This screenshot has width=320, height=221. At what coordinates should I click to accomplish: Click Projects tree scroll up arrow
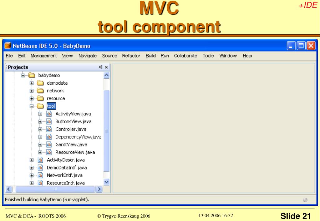point(107,75)
